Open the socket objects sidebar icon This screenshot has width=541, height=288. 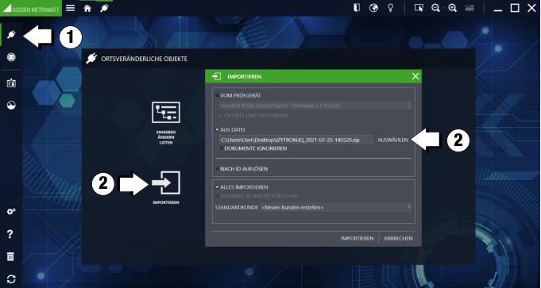[11, 58]
